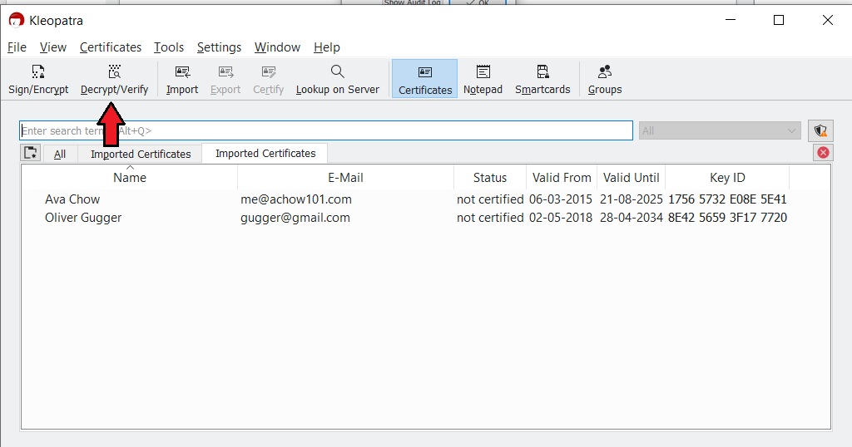Click valid-from date 06-03-2015
Screen dimensions: 852x447
(561, 199)
